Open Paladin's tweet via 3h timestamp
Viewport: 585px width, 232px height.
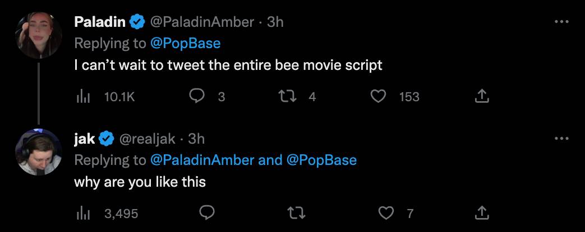(x=275, y=22)
